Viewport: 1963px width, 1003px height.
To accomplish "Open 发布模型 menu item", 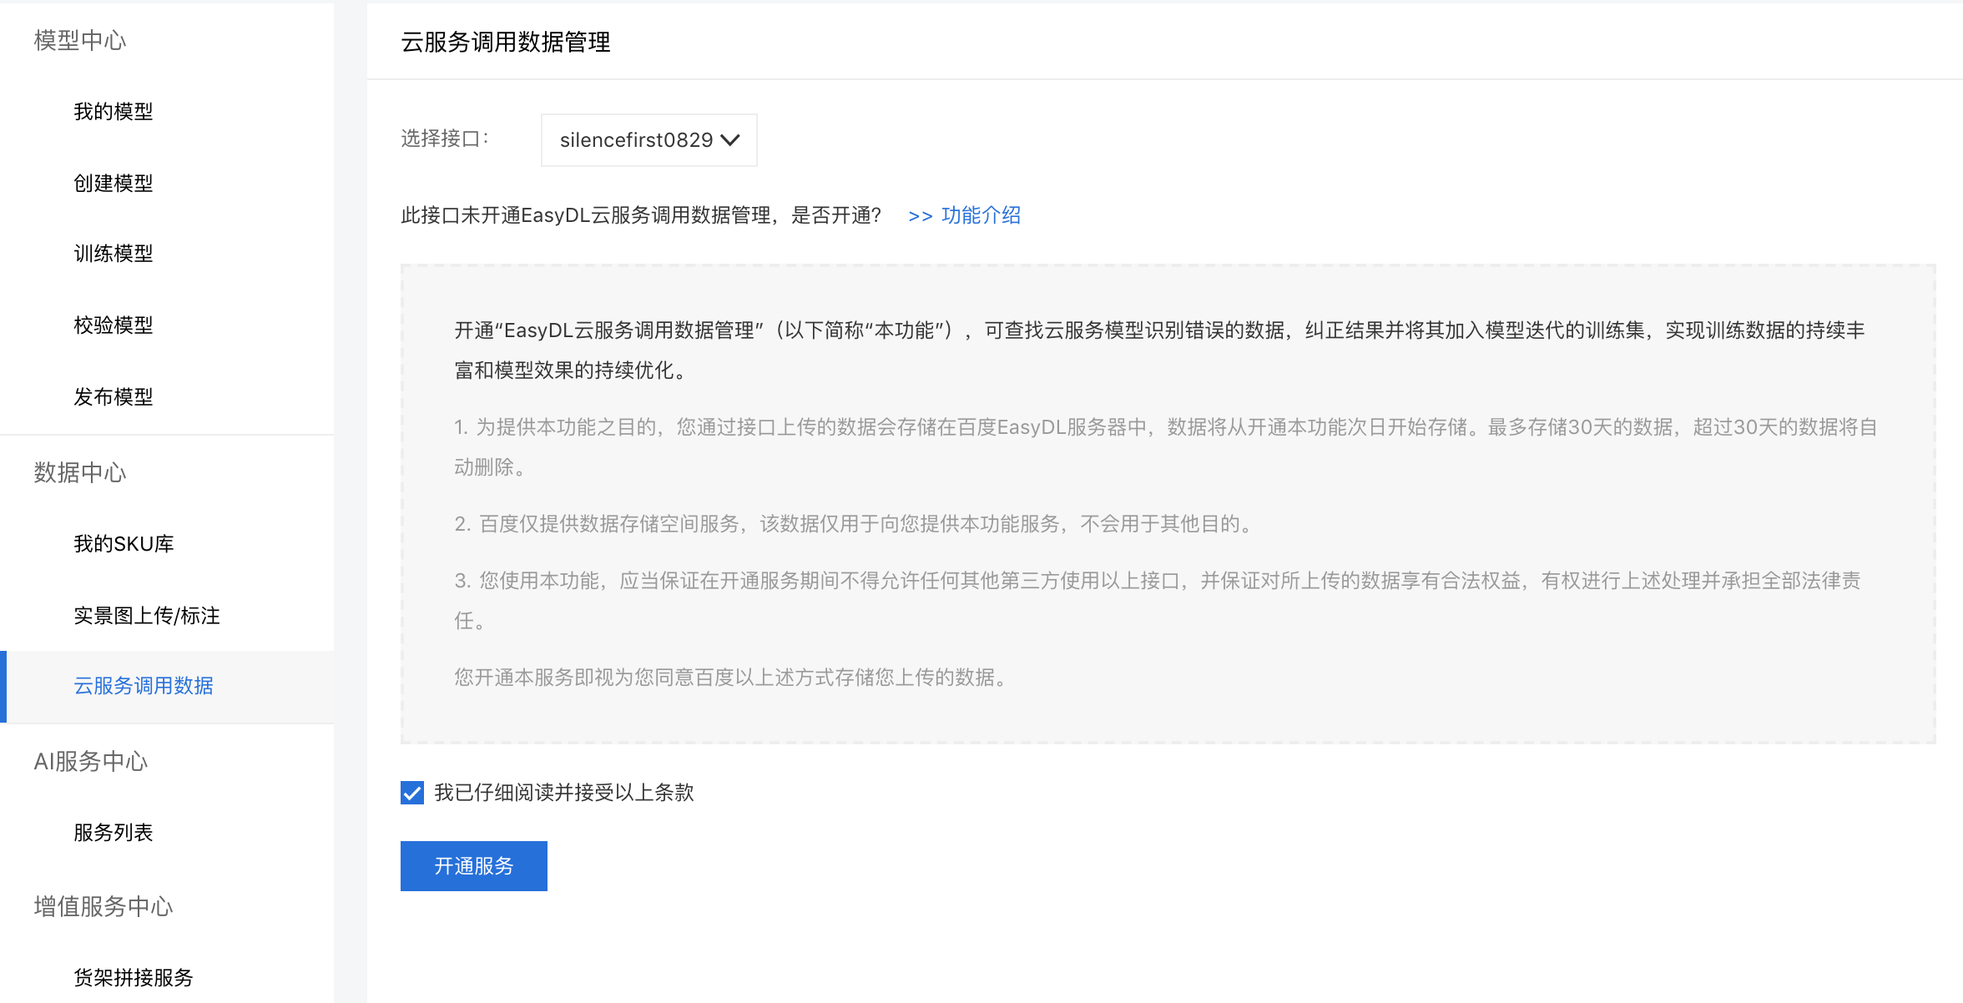I will [x=114, y=397].
